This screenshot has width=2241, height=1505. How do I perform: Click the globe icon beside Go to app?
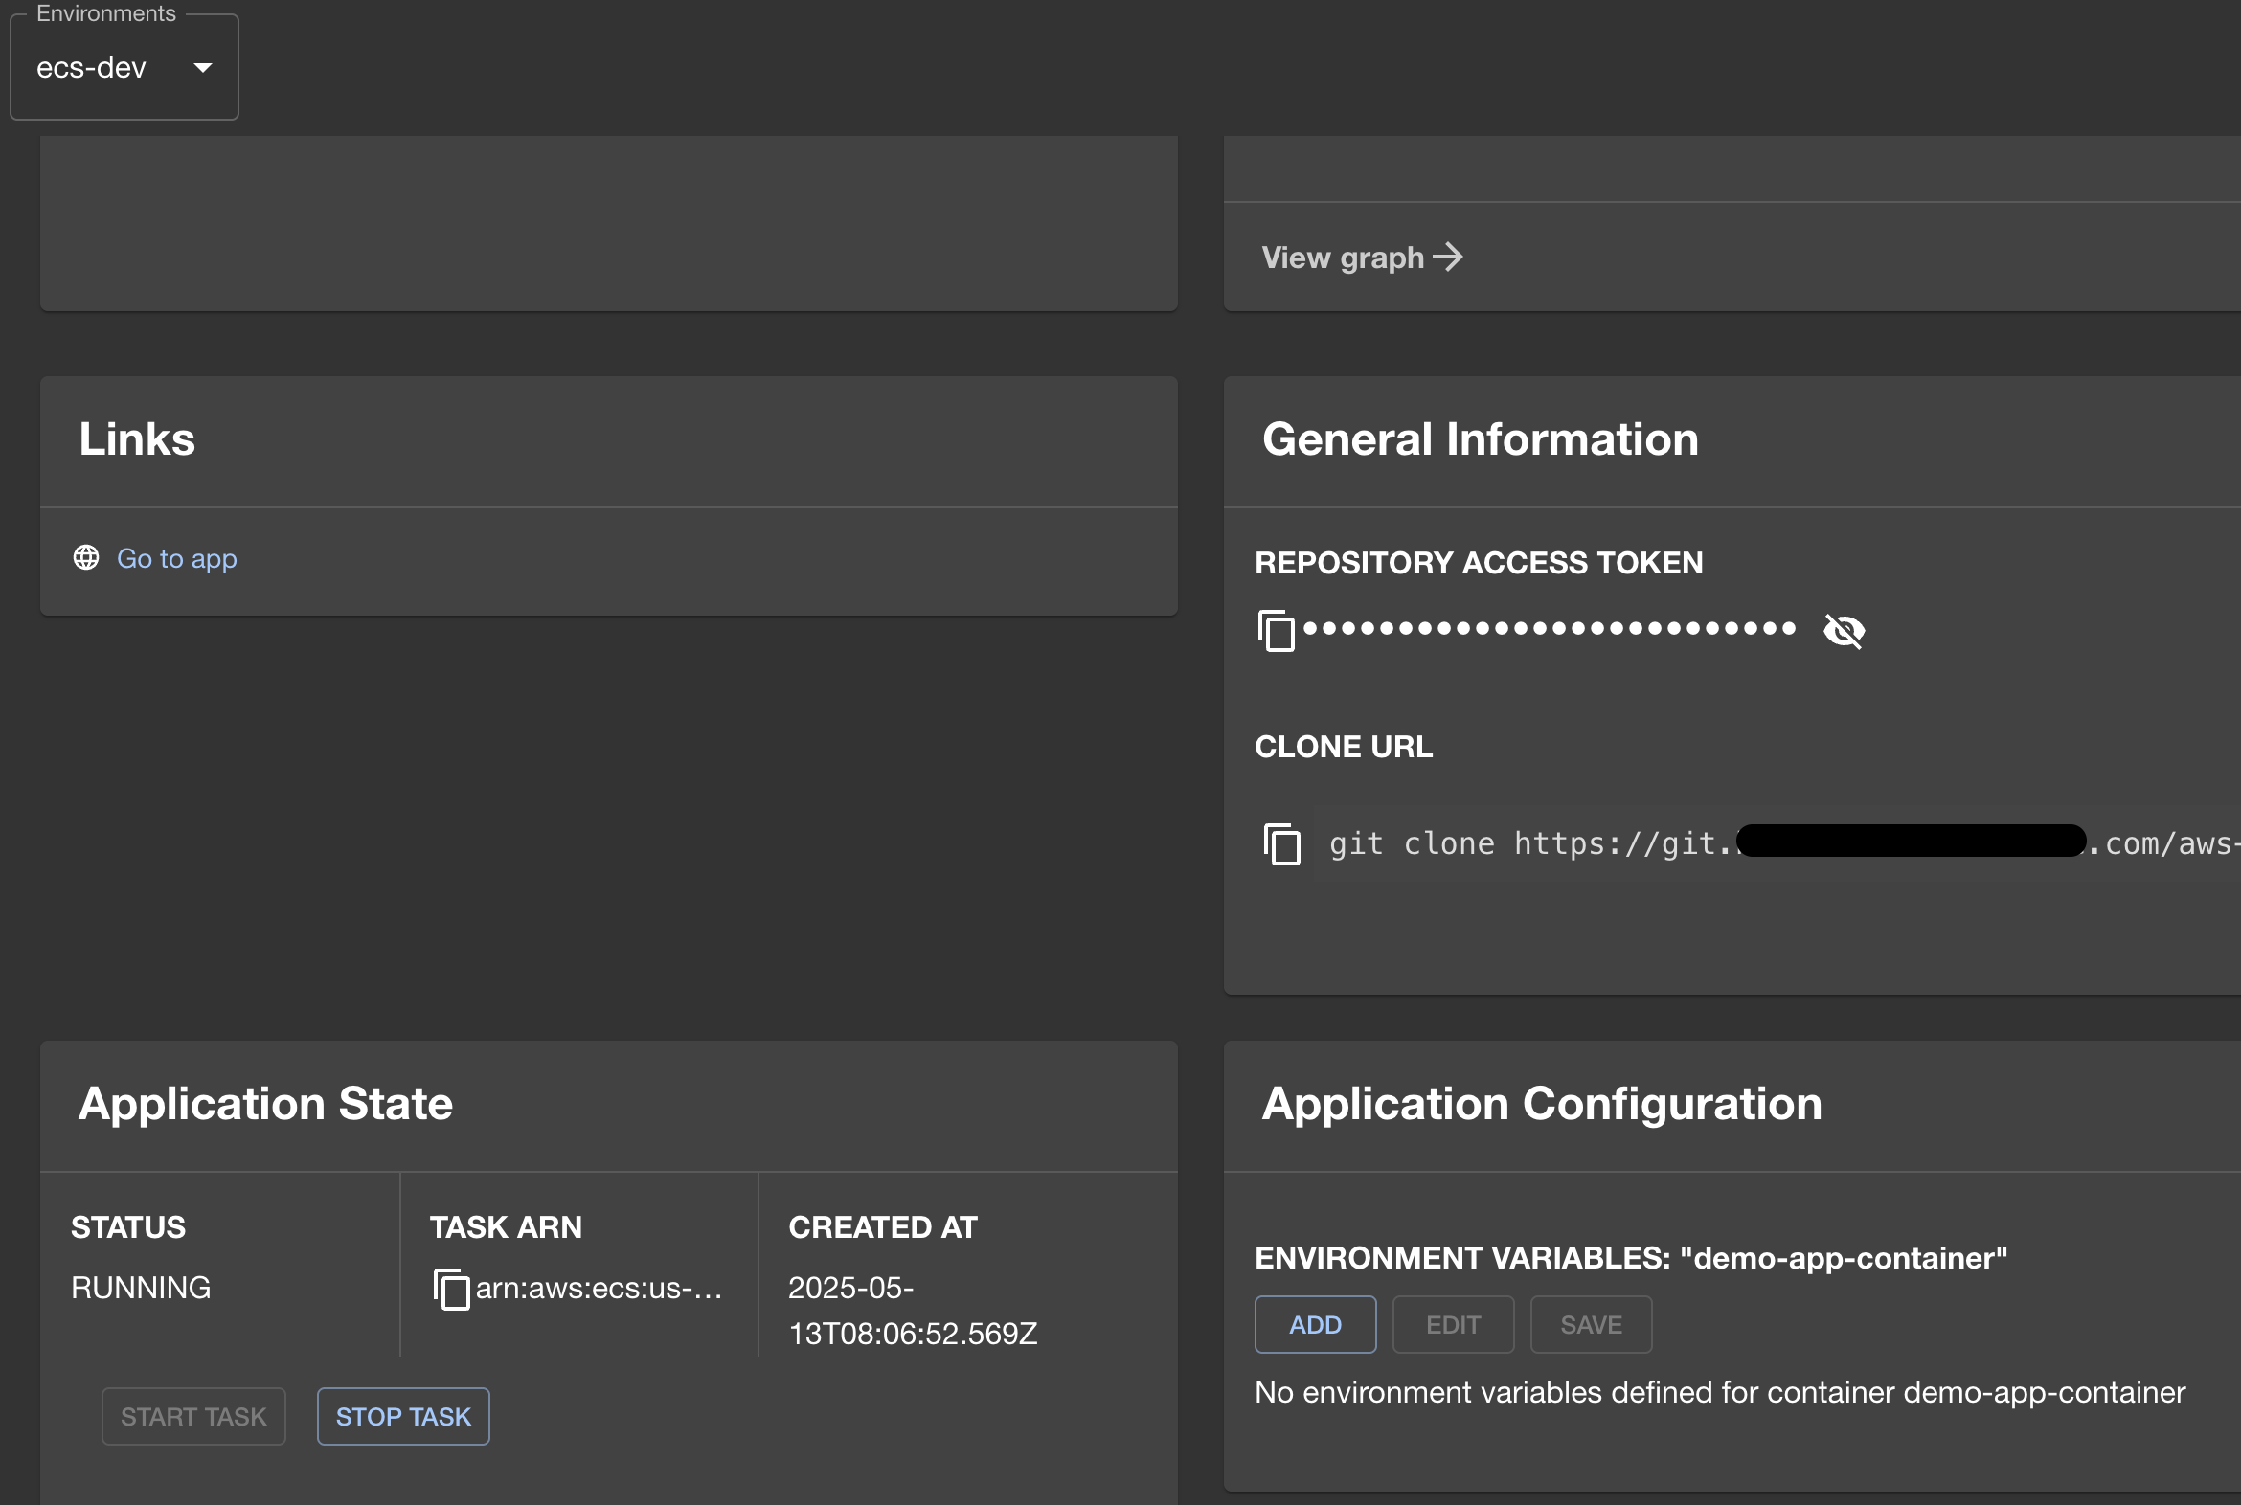tap(86, 556)
